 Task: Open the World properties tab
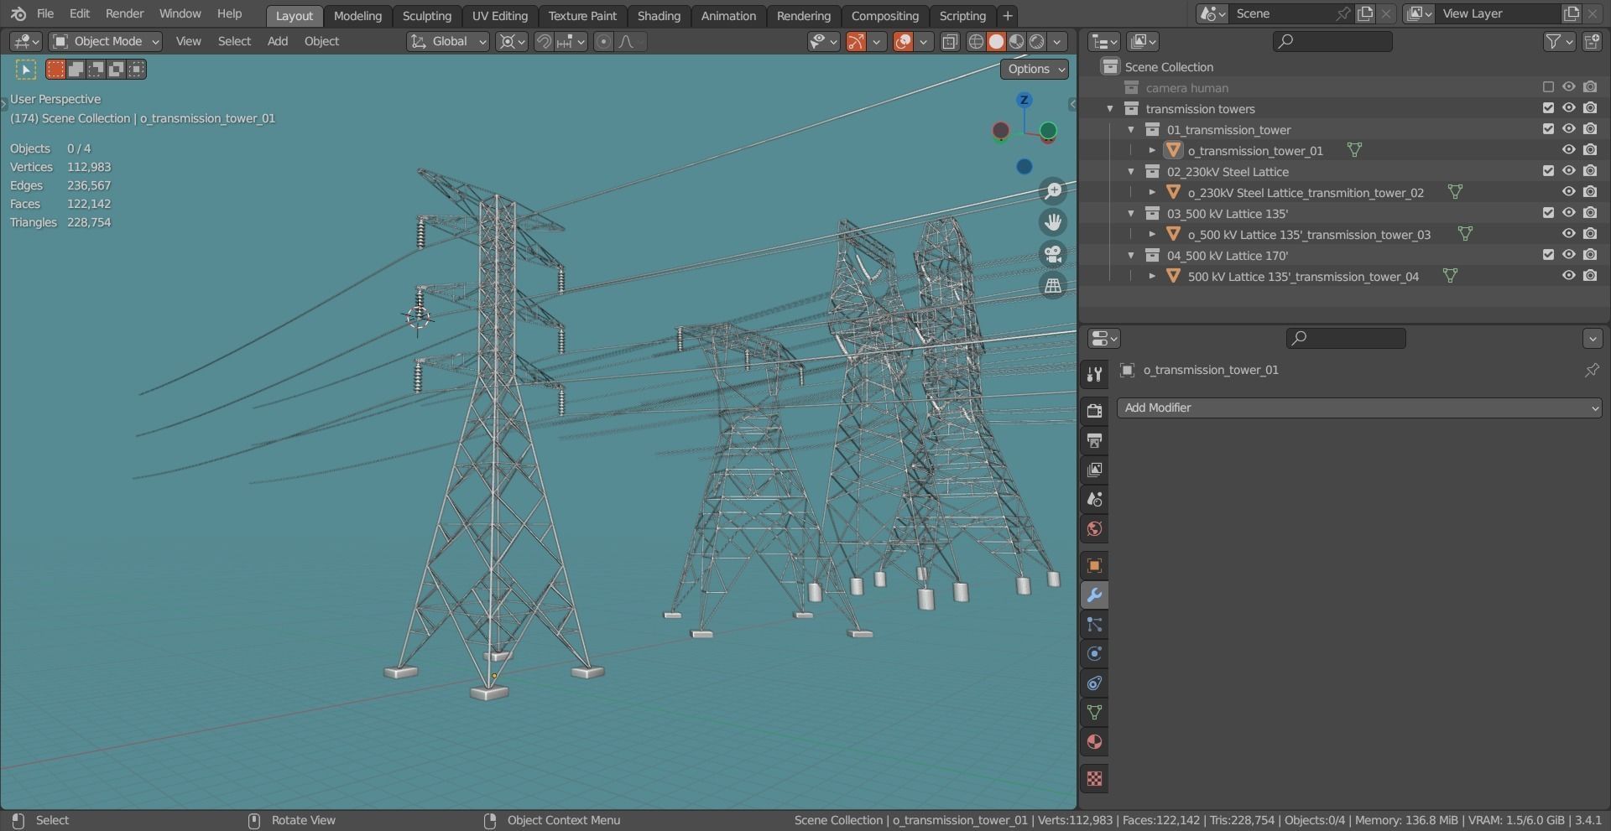pyautogui.click(x=1094, y=528)
